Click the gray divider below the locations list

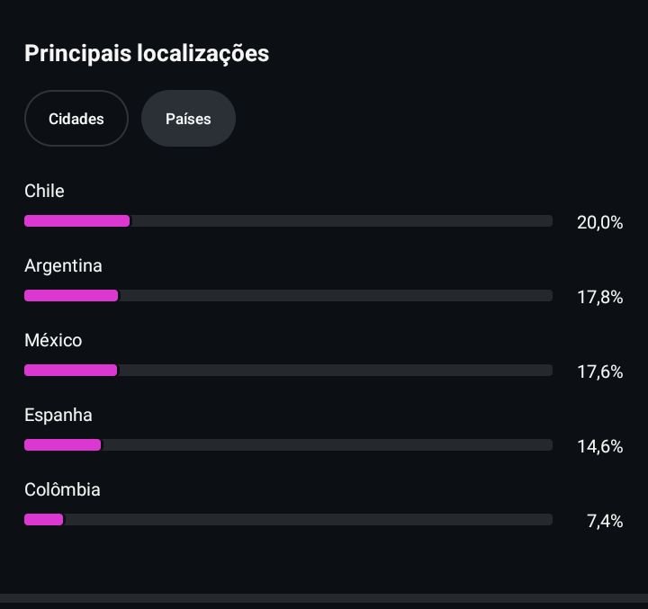tap(324, 598)
